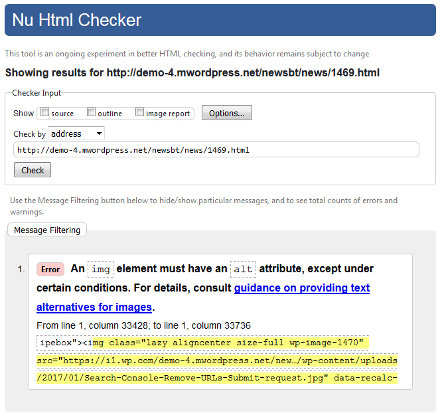Click the highlighted src="https://i1.wp.com code line
440x417 pixels.
pyautogui.click(x=217, y=361)
